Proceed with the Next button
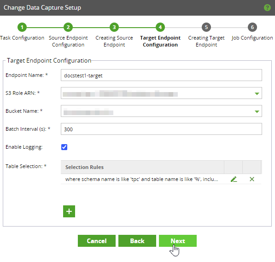The height and width of the screenshot is (262, 275). (x=178, y=241)
